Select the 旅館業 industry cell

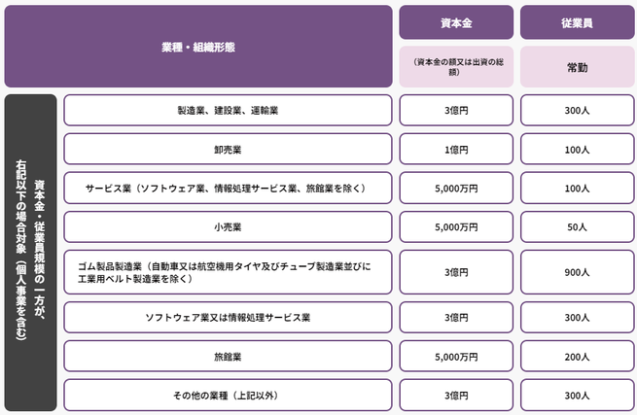click(x=228, y=357)
